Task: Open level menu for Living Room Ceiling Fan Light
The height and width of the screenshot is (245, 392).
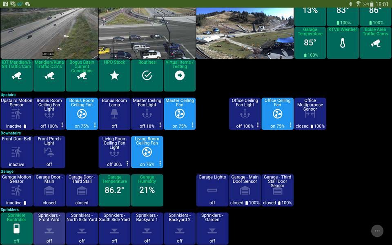Action: [127, 163]
